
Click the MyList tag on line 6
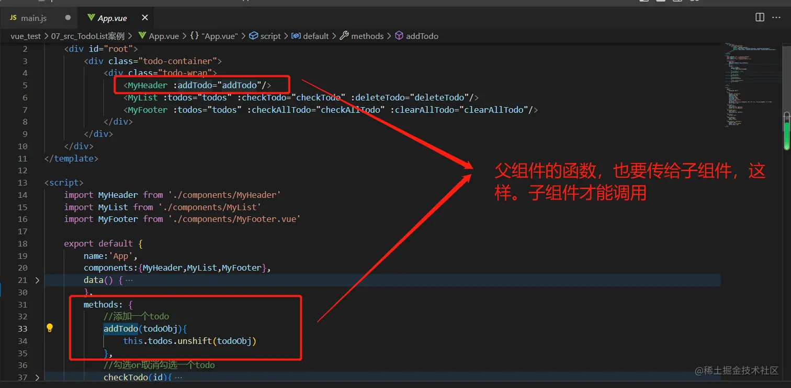(143, 97)
